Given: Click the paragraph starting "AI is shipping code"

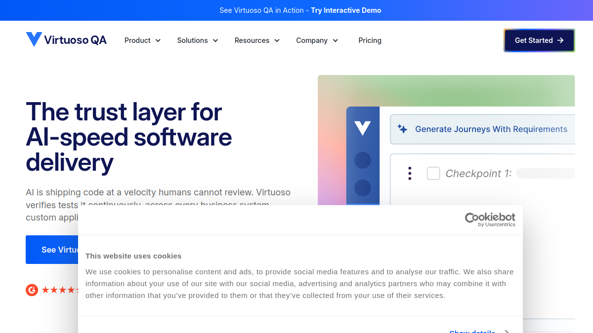Looking at the screenshot, I should click(158, 205).
